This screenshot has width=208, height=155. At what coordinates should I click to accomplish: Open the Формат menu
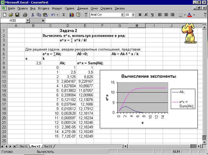click(57, 8)
